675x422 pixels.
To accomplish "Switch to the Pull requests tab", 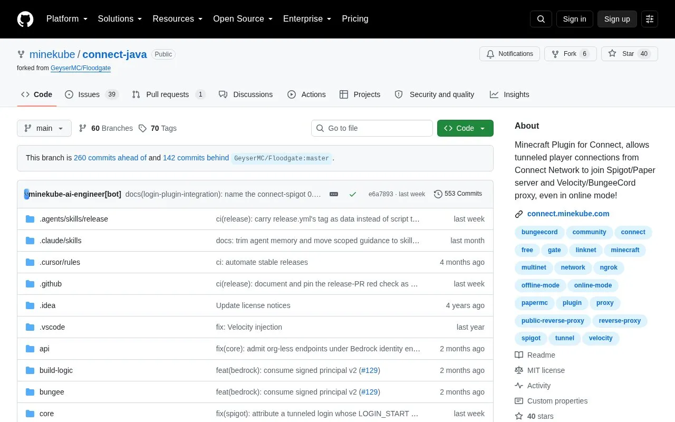I will 168,94.
